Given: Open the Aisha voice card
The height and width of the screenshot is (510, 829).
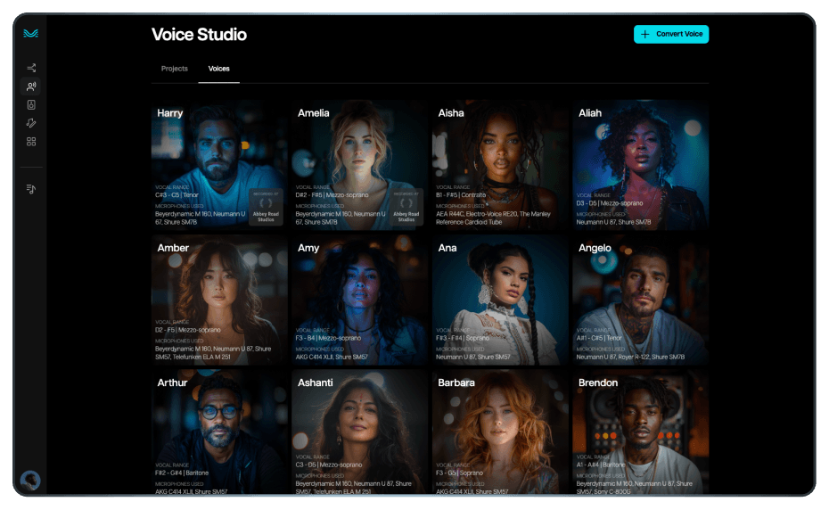Looking at the screenshot, I should click(500, 165).
